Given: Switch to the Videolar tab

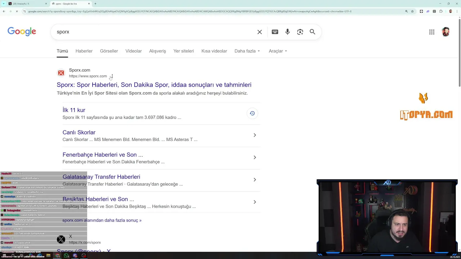Looking at the screenshot, I should point(134,51).
